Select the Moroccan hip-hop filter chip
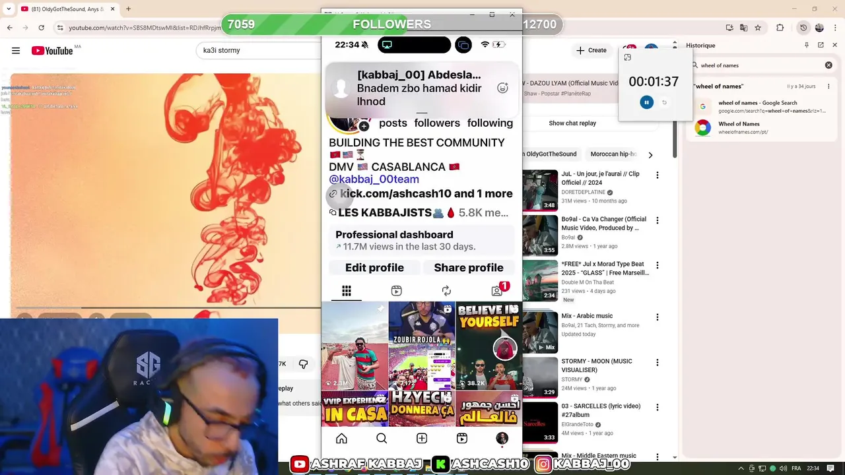This screenshot has width=845, height=475. [613, 154]
